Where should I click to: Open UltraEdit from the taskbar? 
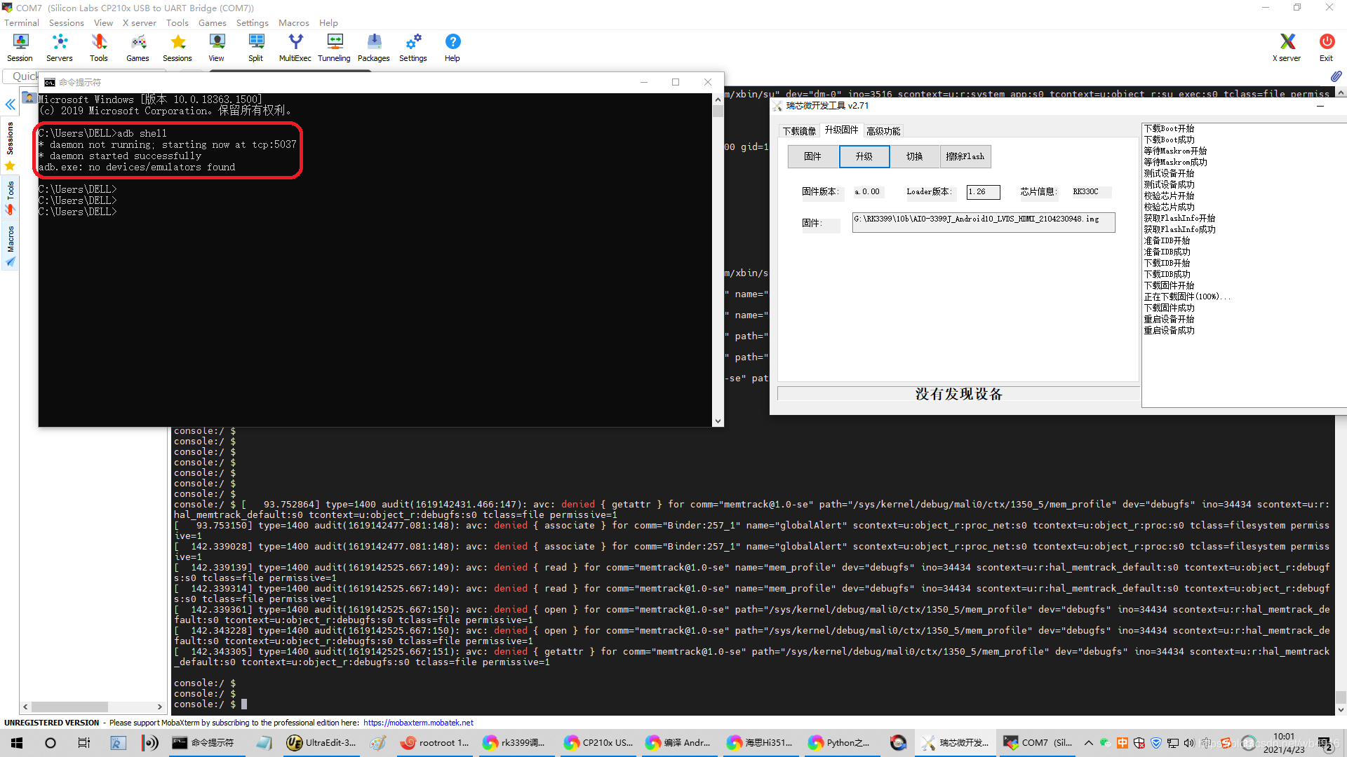pos(321,743)
